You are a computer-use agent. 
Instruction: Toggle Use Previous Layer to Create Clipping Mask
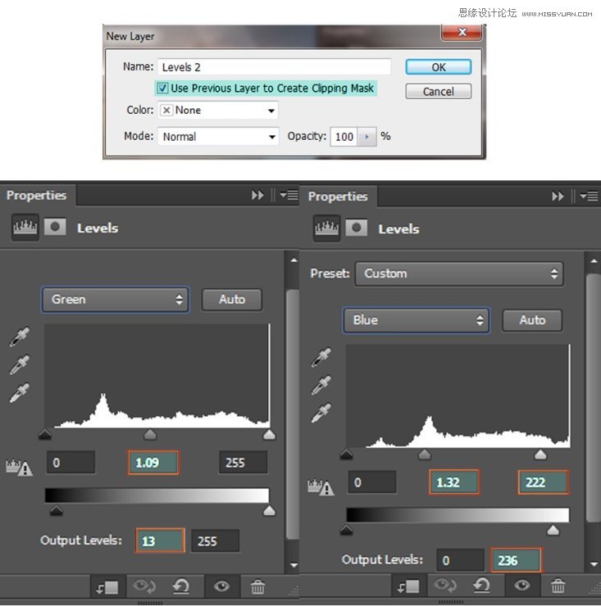point(163,88)
